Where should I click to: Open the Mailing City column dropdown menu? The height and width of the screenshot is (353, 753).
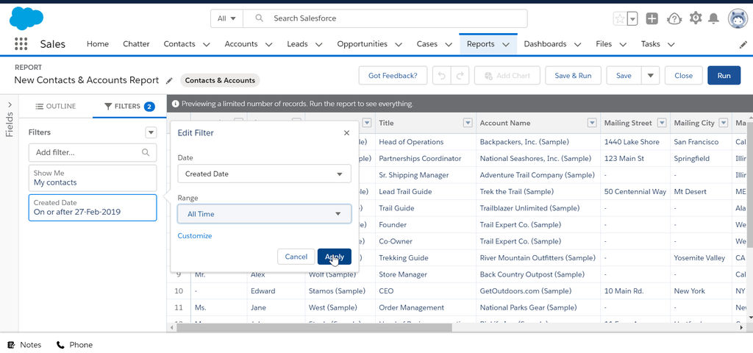tap(724, 123)
